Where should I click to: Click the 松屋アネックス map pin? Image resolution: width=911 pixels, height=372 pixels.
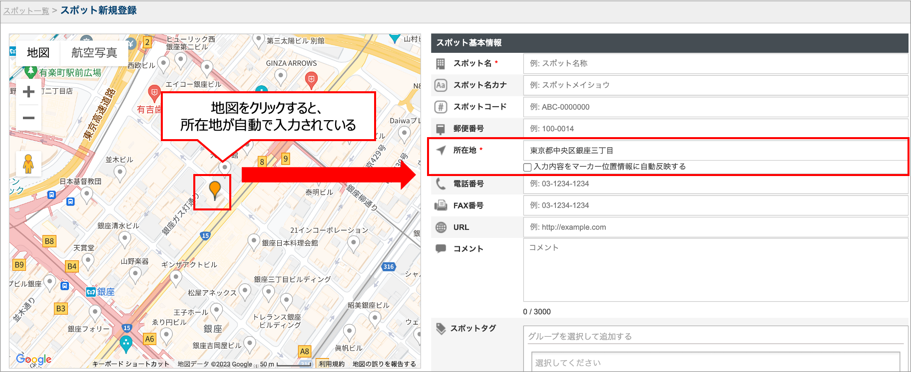click(x=245, y=292)
